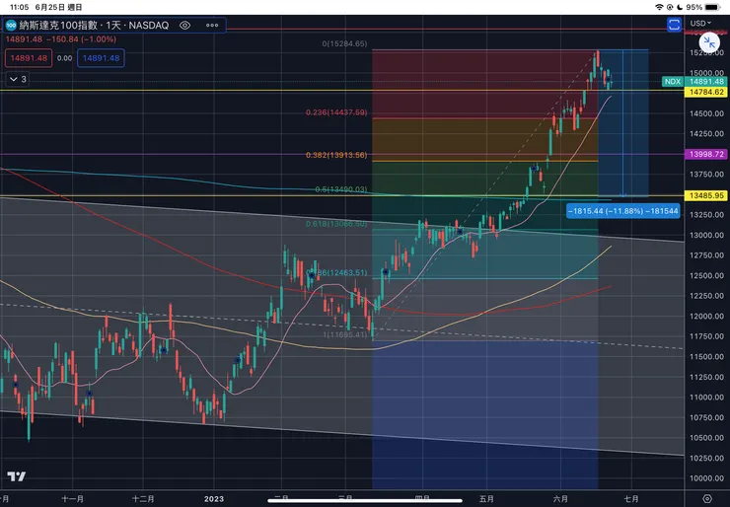Click the event marker dot on latest candle

pyautogui.click(x=608, y=80)
